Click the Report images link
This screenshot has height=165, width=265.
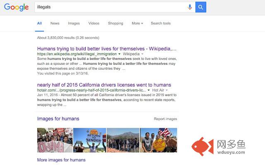tap(165, 119)
